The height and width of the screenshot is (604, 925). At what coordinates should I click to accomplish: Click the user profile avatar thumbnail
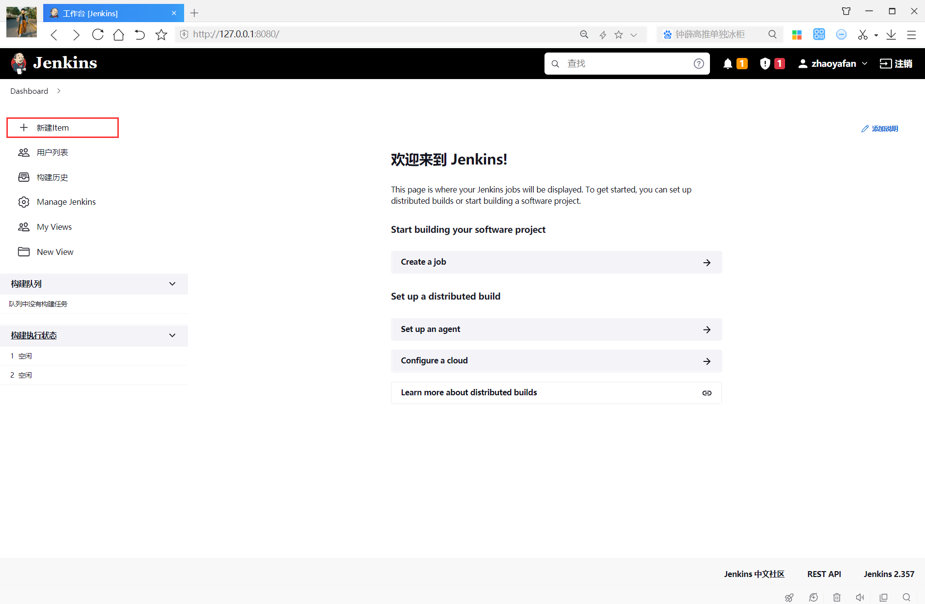click(22, 22)
